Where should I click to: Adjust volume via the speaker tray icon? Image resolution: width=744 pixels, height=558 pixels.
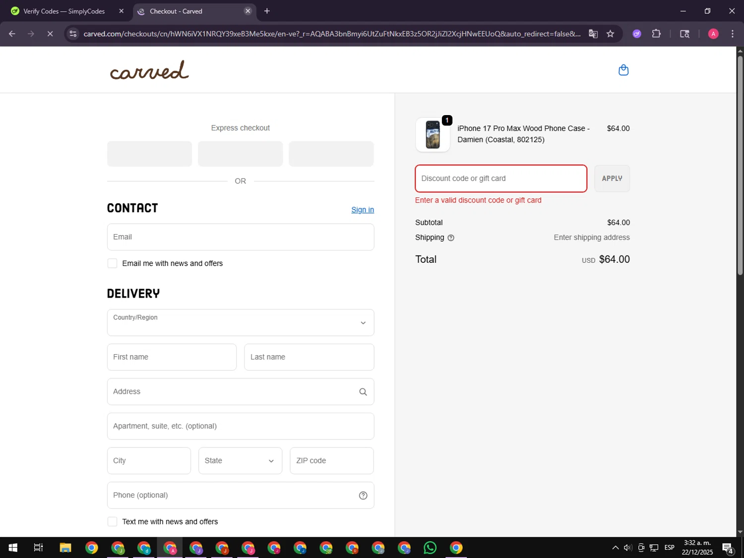tap(628, 548)
